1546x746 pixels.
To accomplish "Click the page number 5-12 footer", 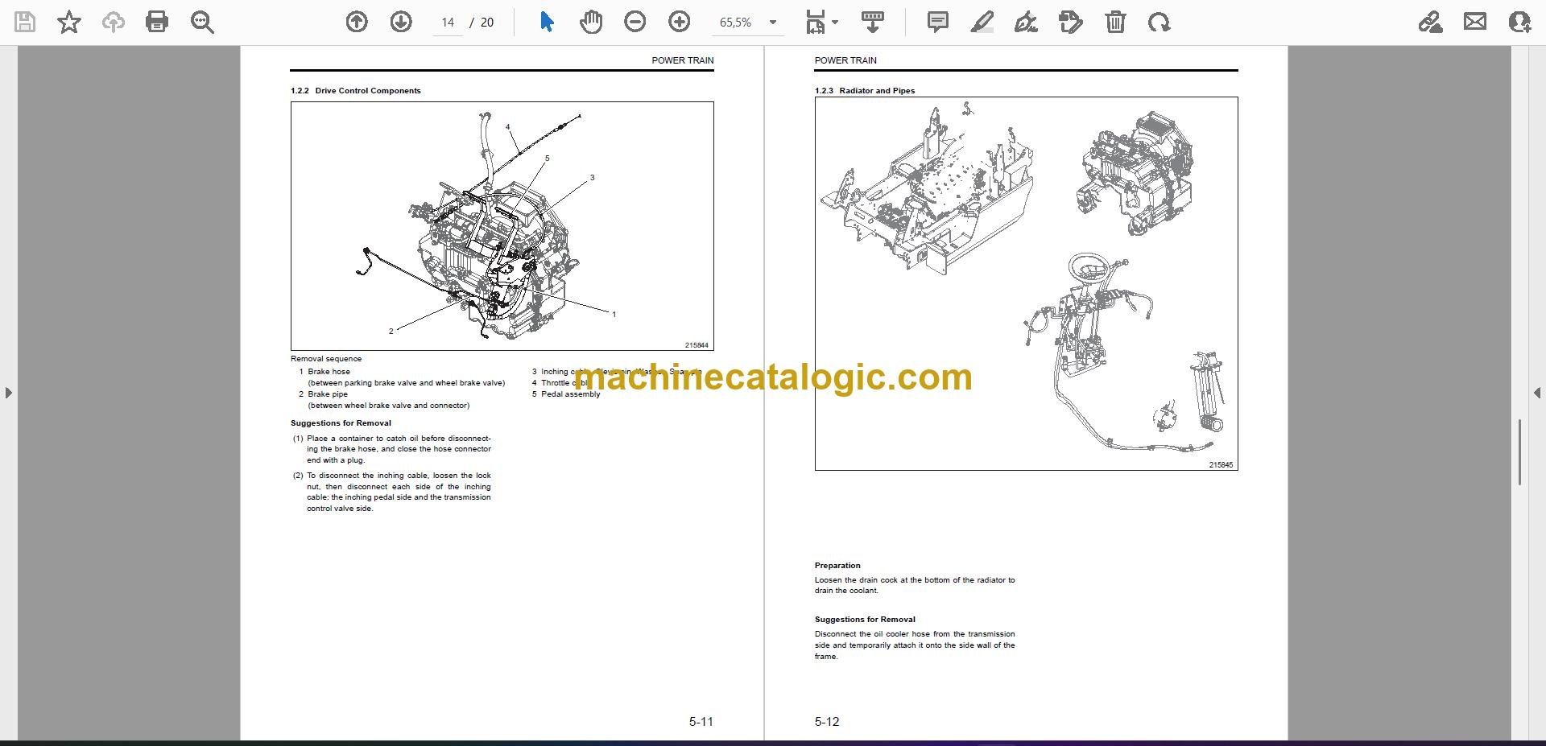I will pyautogui.click(x=827, y=722).
